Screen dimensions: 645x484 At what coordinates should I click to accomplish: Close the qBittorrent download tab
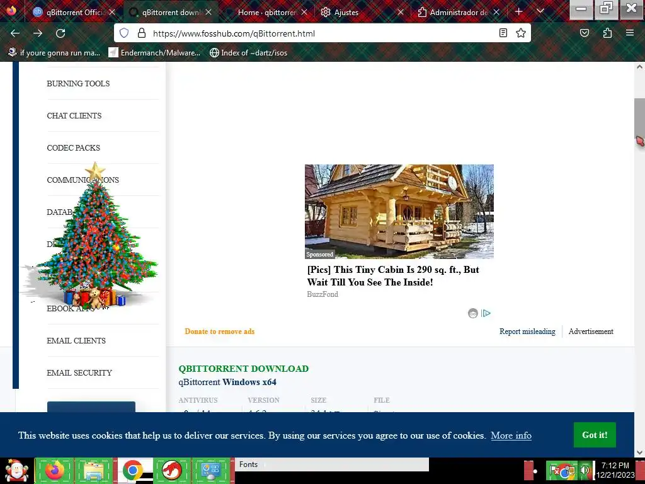[208, 13]
